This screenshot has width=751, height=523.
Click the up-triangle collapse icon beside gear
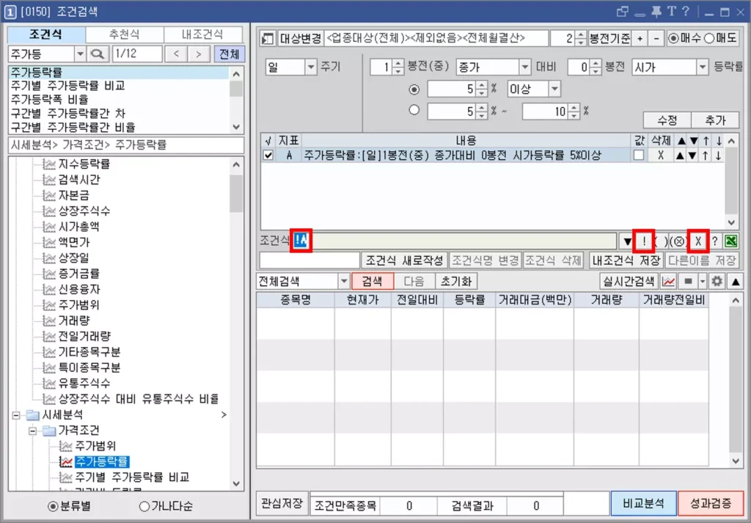pos(735,281)
